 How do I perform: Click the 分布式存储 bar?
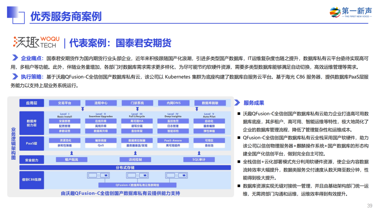(125, 168)
